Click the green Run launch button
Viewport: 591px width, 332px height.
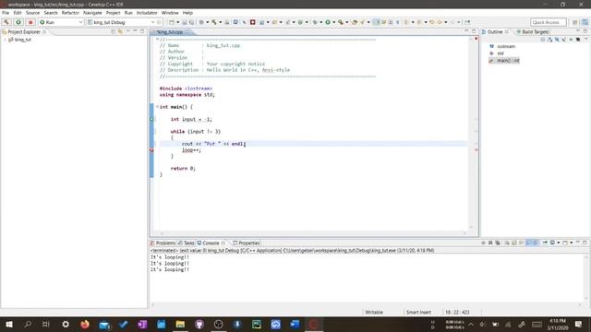(18, 22)
